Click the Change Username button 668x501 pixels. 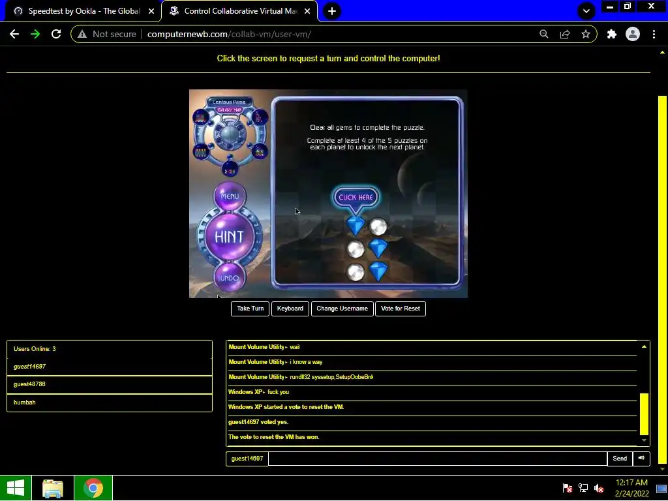coord(342,309)
